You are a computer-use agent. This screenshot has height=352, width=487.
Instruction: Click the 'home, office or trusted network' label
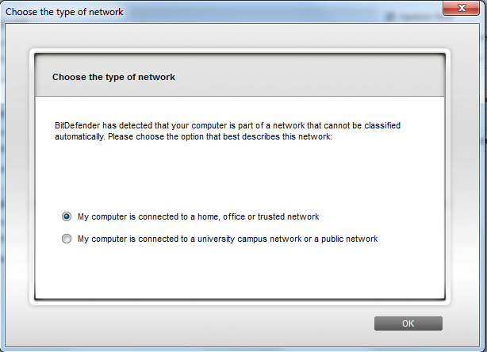tap(197, 216)
